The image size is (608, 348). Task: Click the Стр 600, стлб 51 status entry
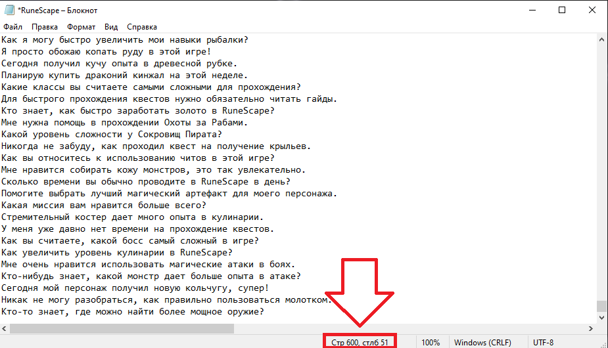(360, 343)
